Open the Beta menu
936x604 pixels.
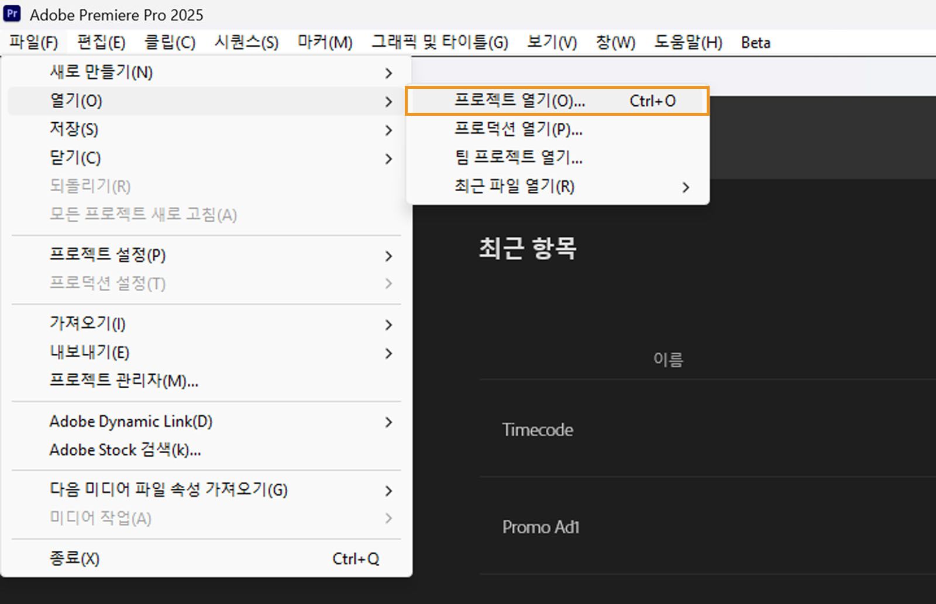[755, 43]
